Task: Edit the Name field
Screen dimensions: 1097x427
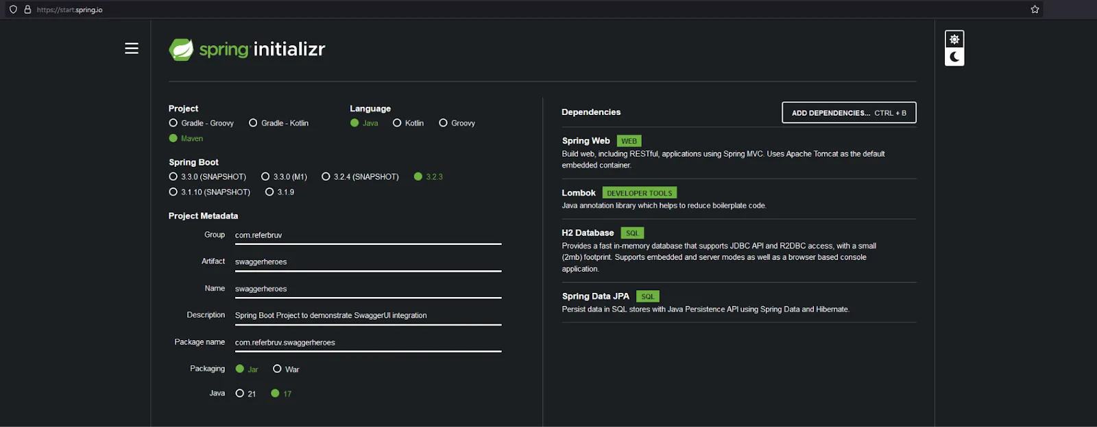Action: (x=368, y=289)
